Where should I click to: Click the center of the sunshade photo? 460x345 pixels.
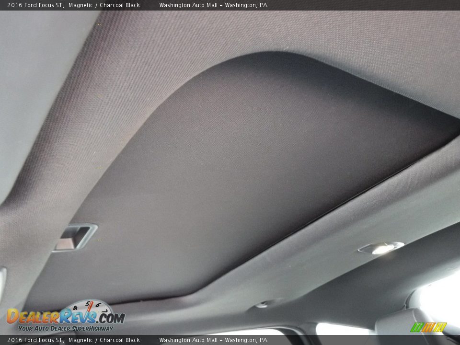pos(216,158)
